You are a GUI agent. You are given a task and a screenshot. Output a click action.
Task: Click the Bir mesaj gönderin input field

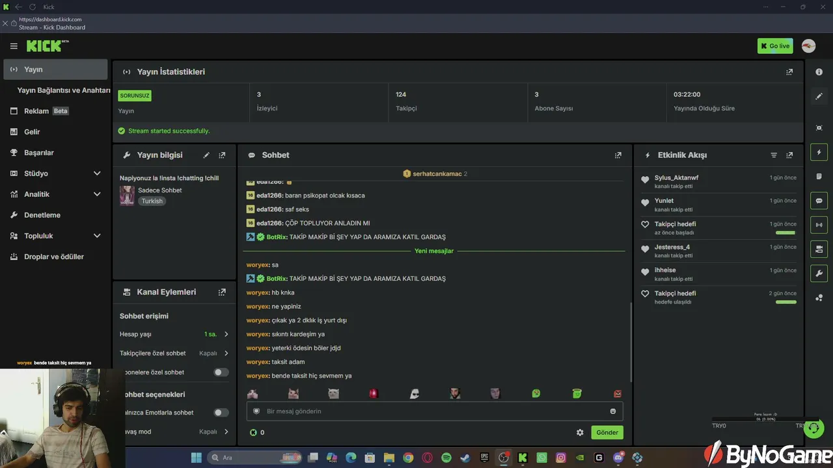coord(435,411)
